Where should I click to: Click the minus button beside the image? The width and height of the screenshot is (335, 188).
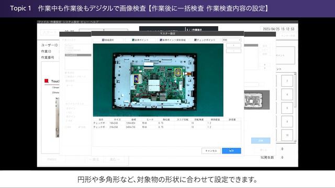[233, 51]
